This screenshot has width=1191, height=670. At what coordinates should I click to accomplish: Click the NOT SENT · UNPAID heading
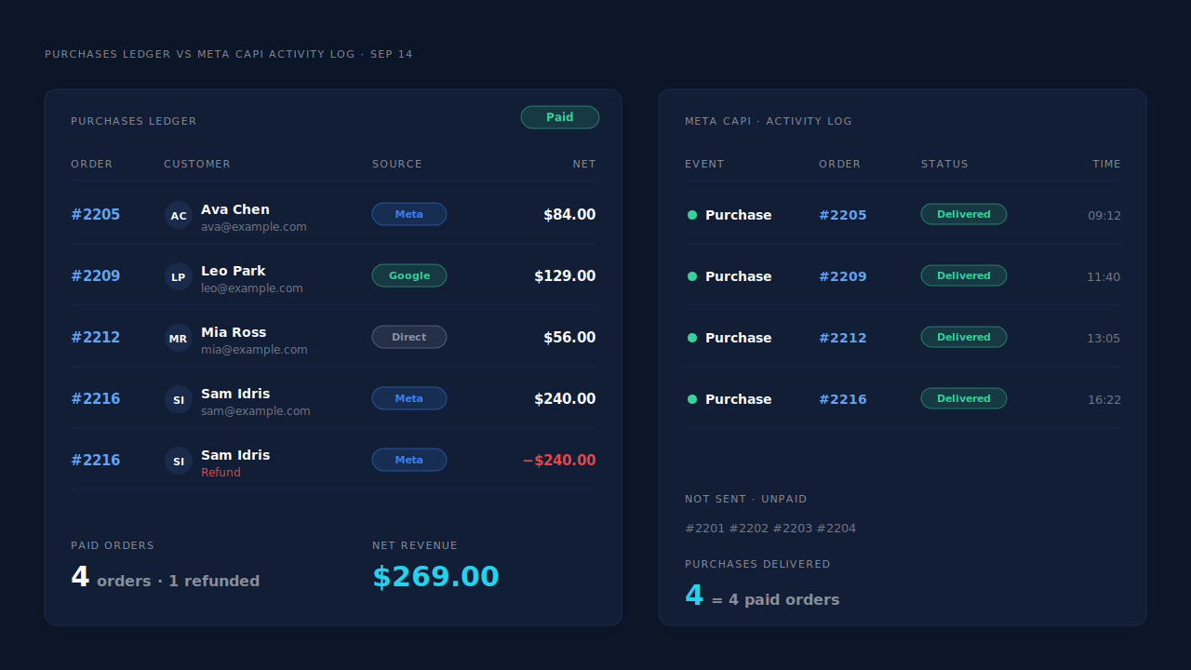pyautogui.click(x=746, y=499)
